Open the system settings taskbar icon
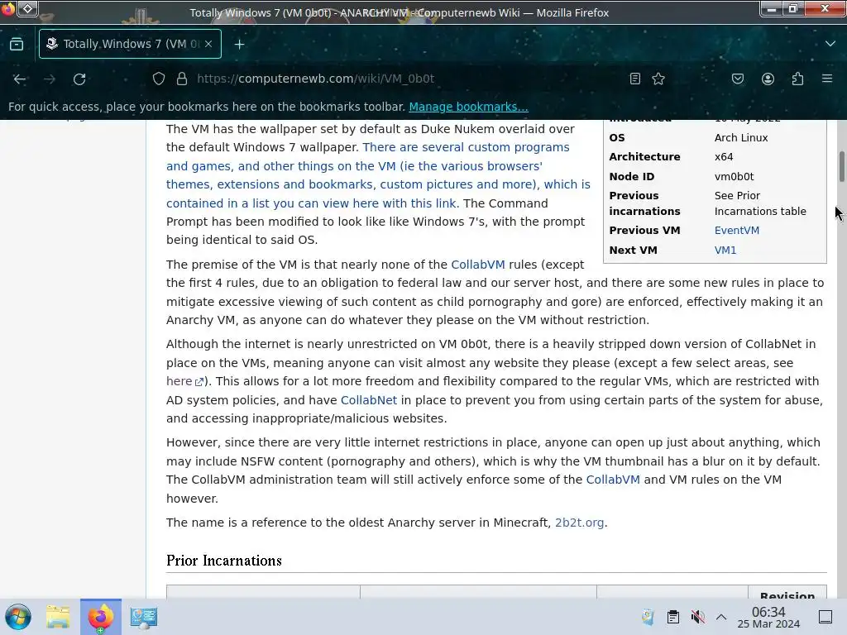 [x=144, y=617]
